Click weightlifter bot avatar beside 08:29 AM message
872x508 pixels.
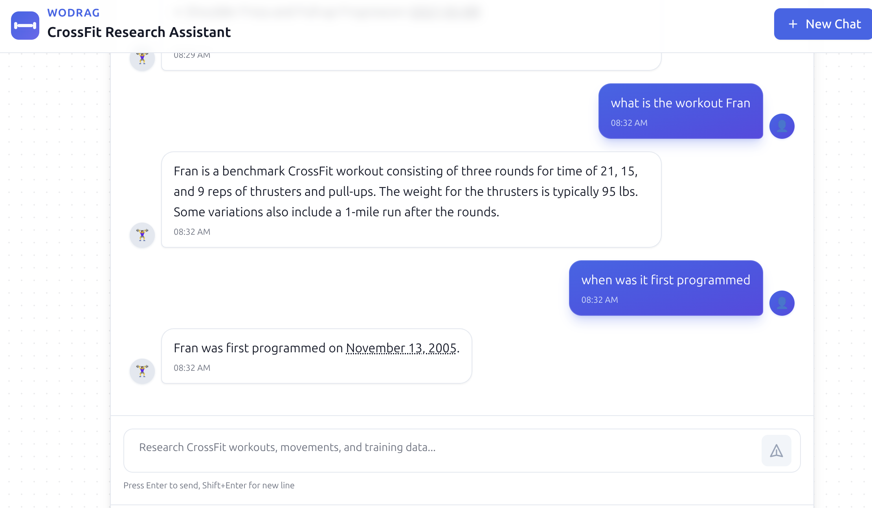142,59
